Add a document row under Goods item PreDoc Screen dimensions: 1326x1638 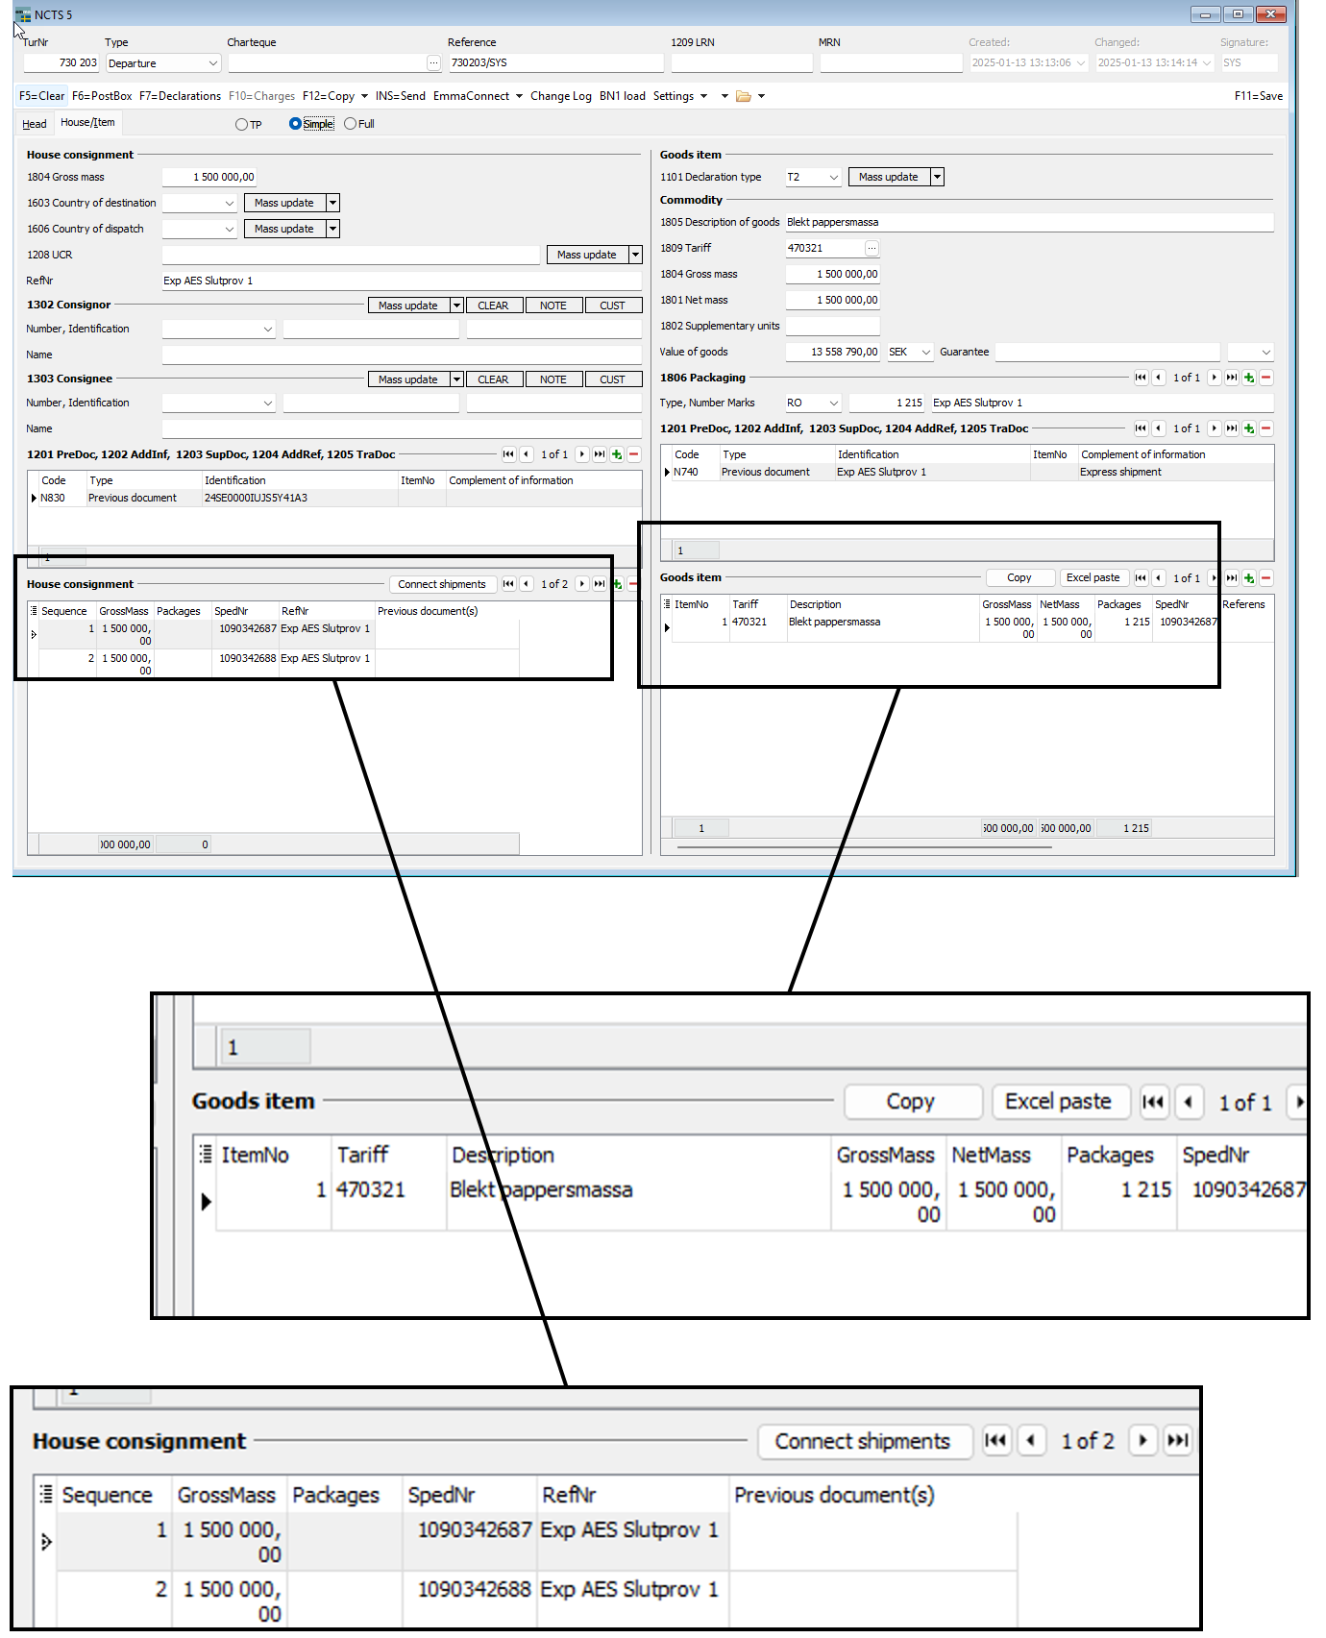coord(1249,428)
